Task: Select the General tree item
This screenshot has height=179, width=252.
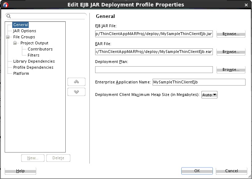Action: click(20, 25)
